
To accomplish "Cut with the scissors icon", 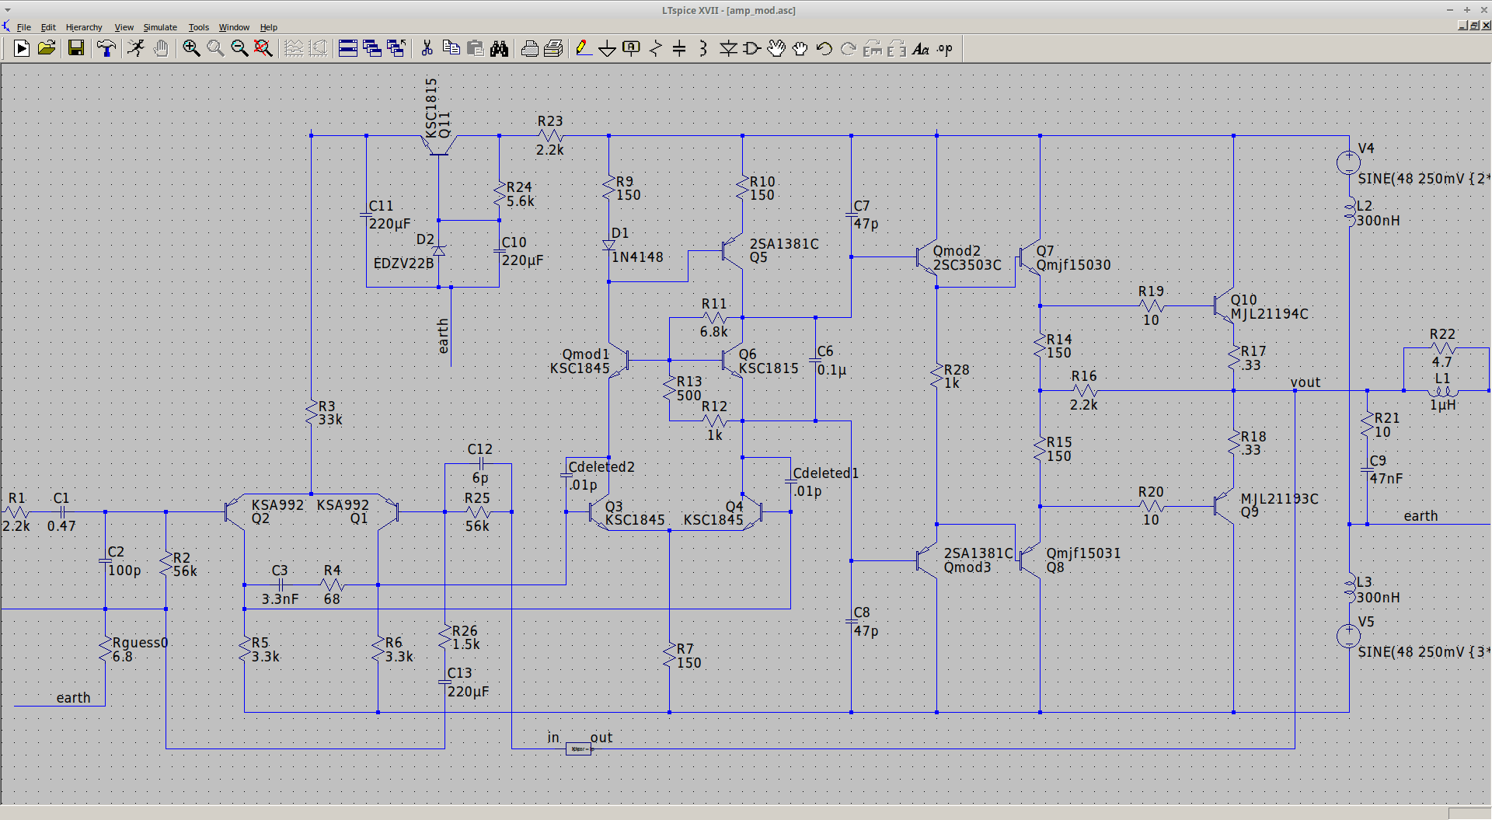I will (427, 49).
